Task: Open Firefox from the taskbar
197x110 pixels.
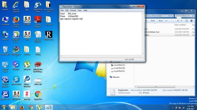Action: 22,107
